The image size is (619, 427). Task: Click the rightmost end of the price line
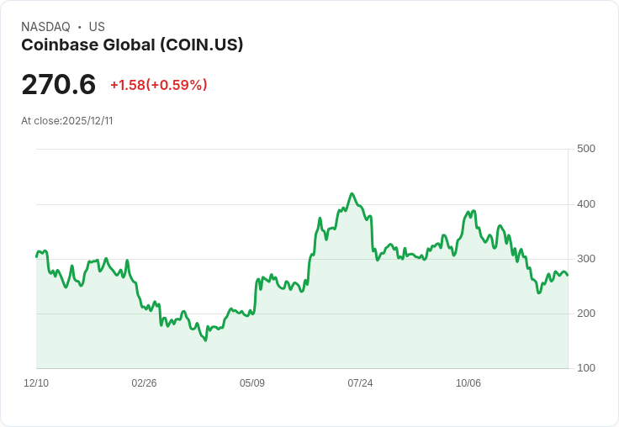pos(568,275)
